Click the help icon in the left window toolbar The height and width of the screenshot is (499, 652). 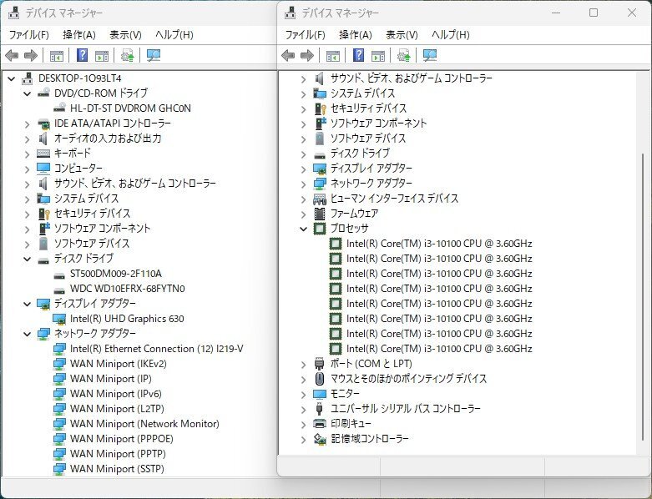[83, 56]
